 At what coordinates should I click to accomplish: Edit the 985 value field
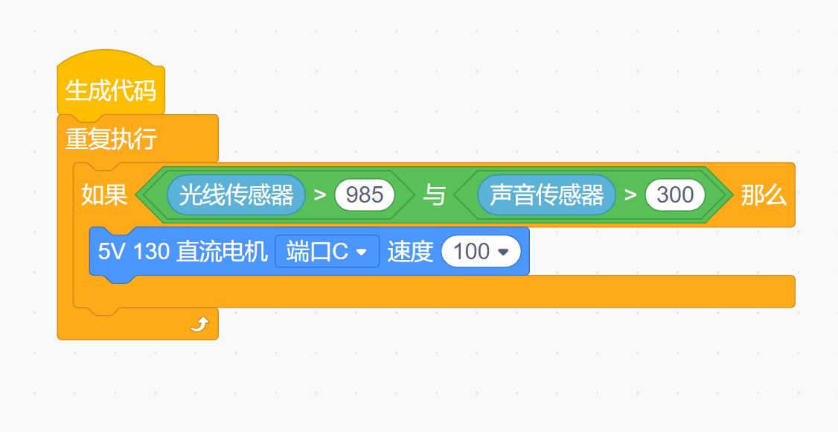pos(365,194)
